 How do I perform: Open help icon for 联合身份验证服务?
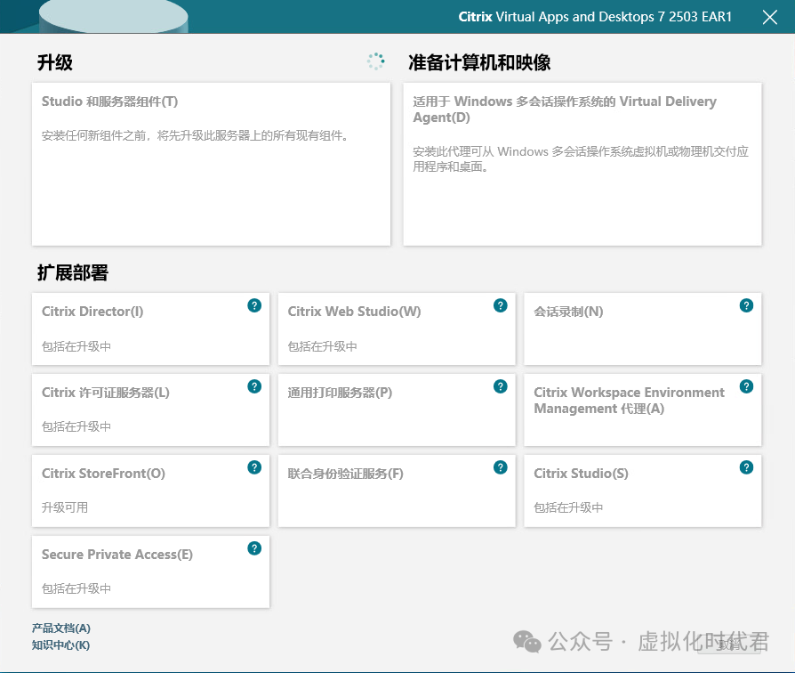(500, 467)
